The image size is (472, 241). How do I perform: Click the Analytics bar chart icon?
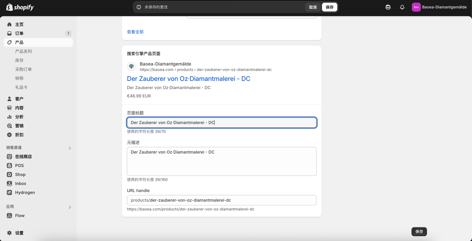click(9, 117)
